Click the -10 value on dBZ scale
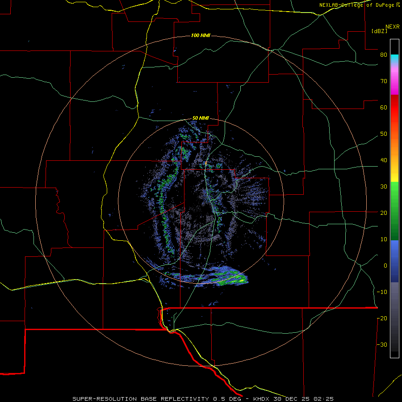402x402 pixels. coord(382,292)
